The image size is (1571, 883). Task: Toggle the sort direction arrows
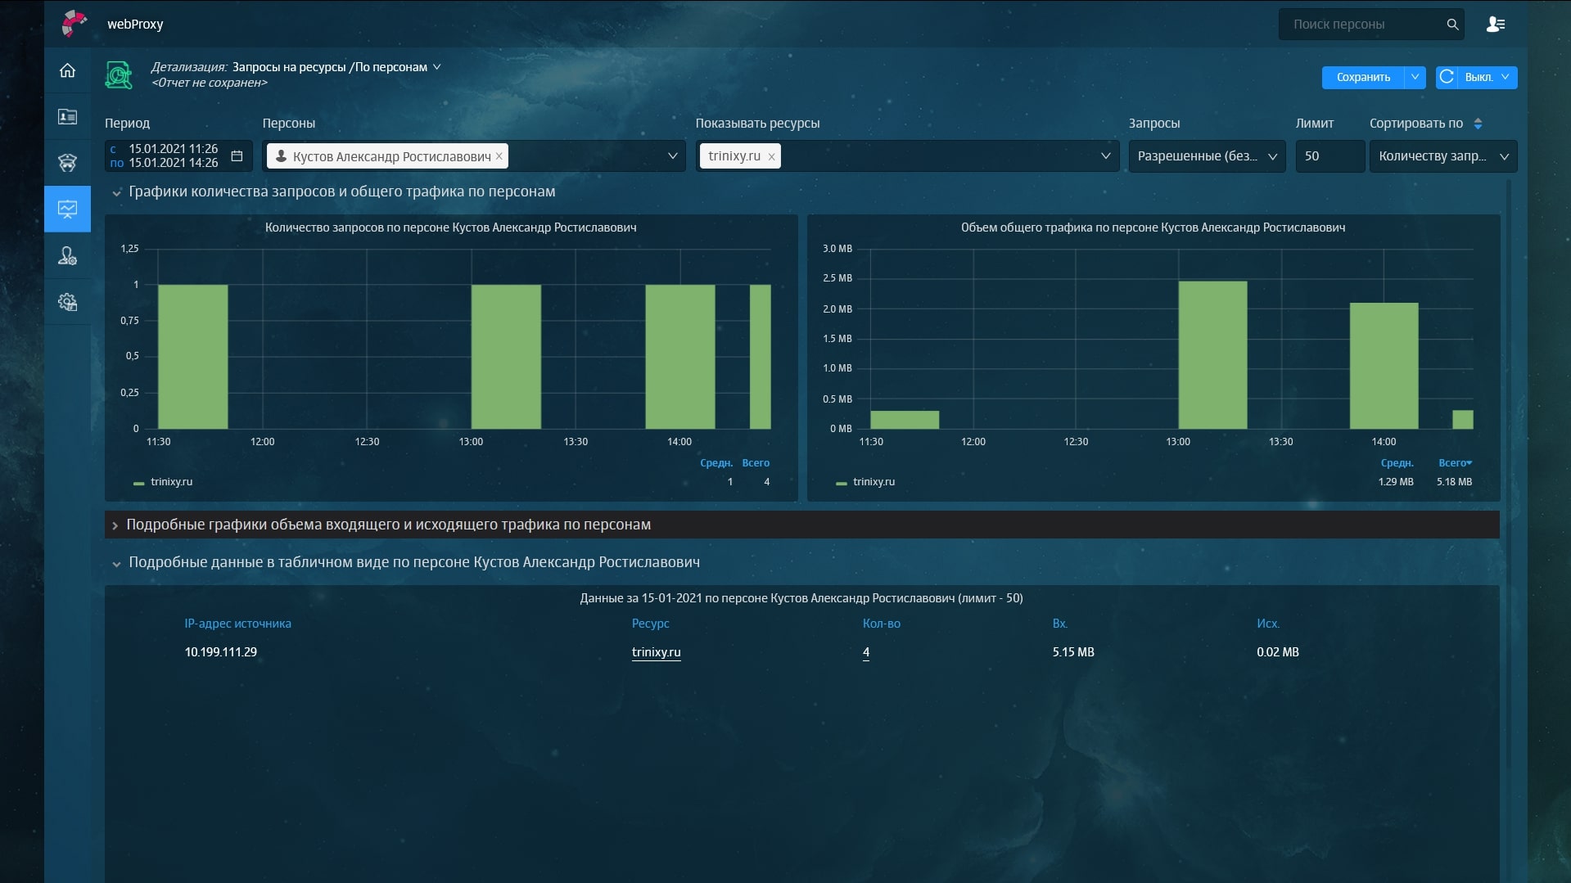1478,124
